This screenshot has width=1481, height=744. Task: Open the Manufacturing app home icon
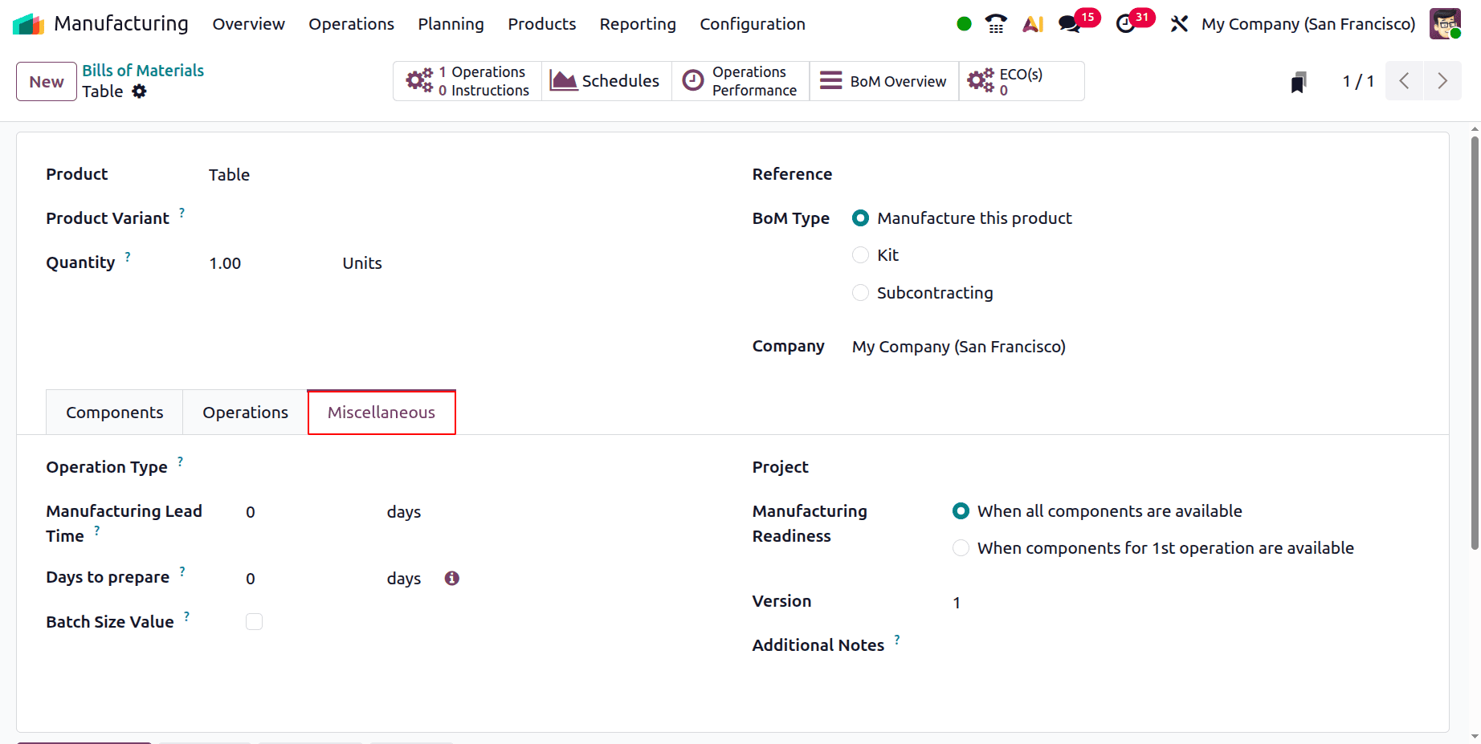pyautogui.click(x=29, y=24)
